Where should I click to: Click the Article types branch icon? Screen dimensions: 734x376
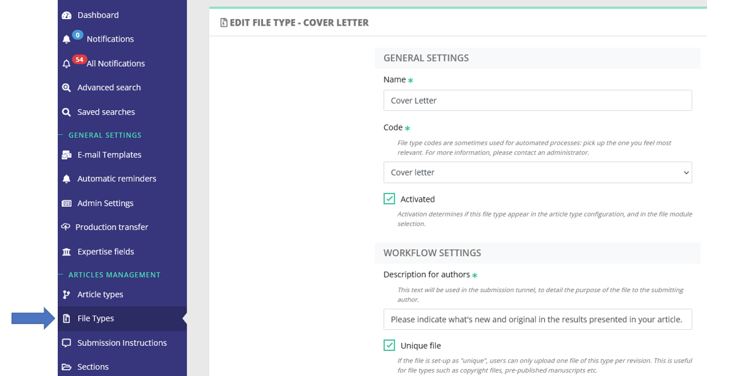67,295
